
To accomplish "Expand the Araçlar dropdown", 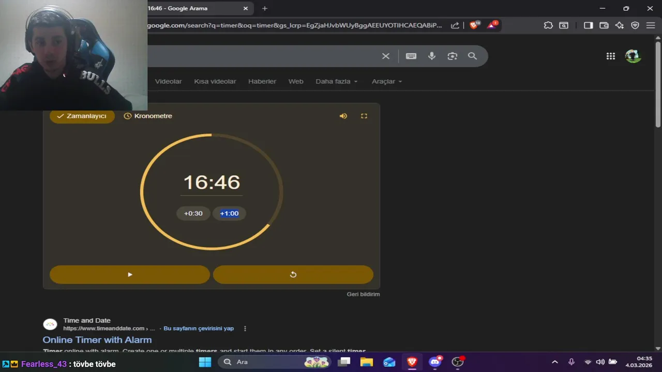I will tap(387, 82).
